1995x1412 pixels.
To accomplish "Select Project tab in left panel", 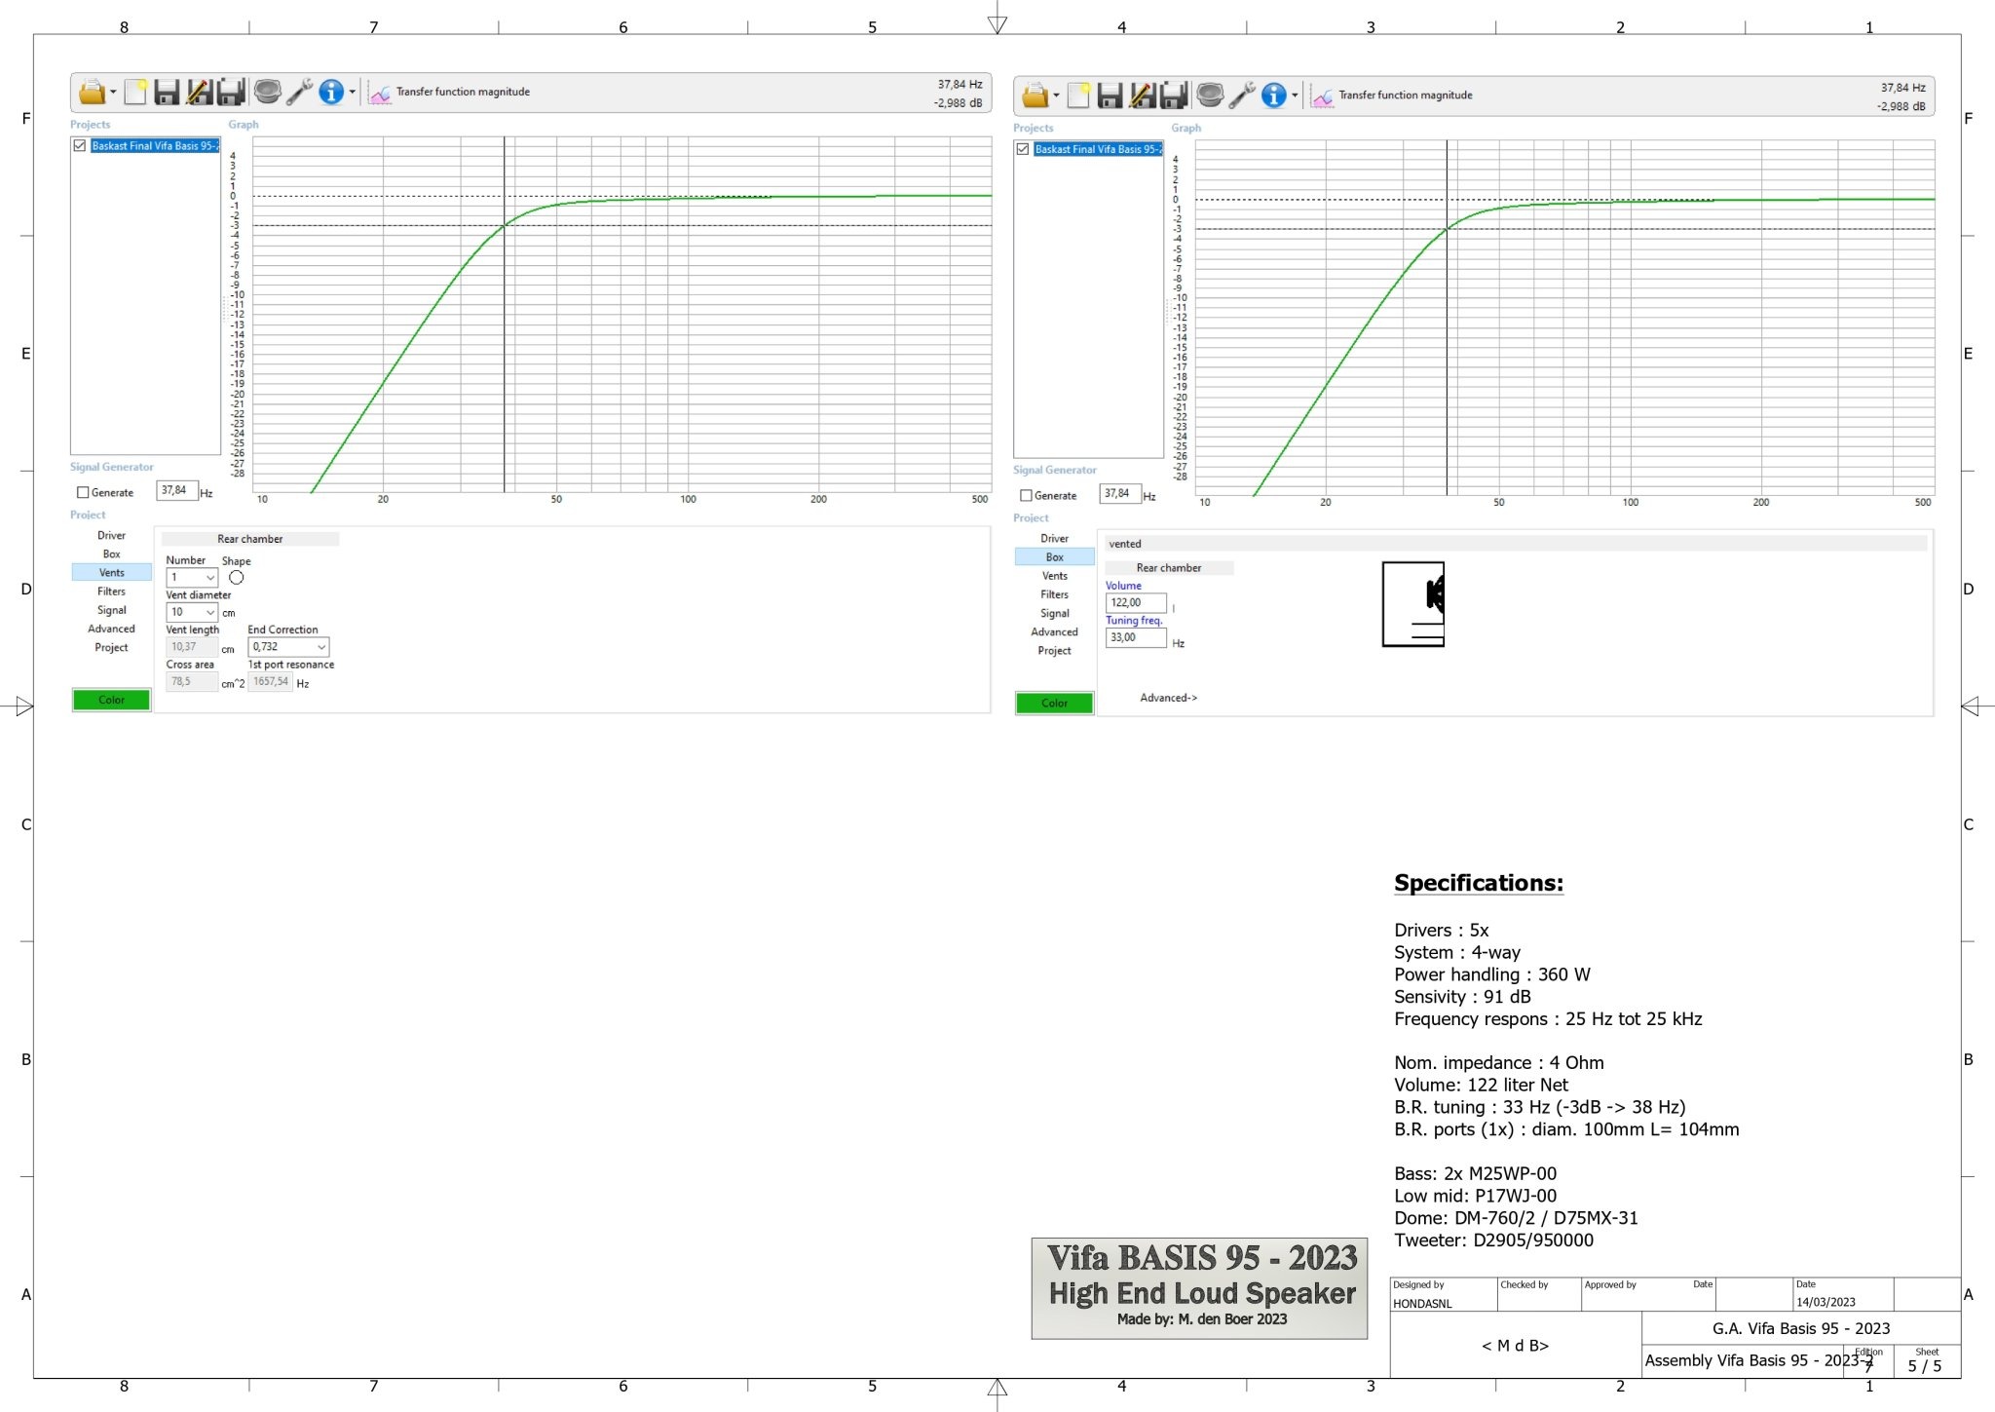I will point(111,647).
